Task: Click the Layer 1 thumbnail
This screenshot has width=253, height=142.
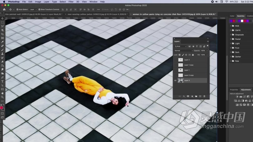Action: pyautogui.click(x=181, y=70)
